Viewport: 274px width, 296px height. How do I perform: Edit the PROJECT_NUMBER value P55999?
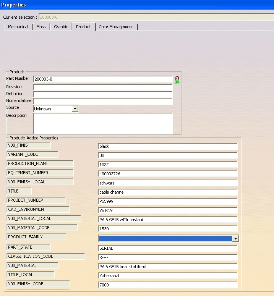point(168,201)
